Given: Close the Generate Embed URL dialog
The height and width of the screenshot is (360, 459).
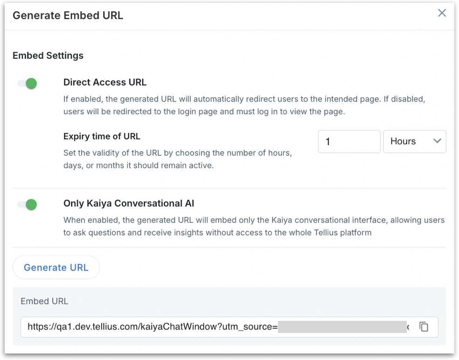Looking at the screenshot, I should [442, 13].
